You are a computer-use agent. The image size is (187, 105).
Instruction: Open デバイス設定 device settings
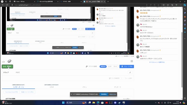[x=91, y=66]
